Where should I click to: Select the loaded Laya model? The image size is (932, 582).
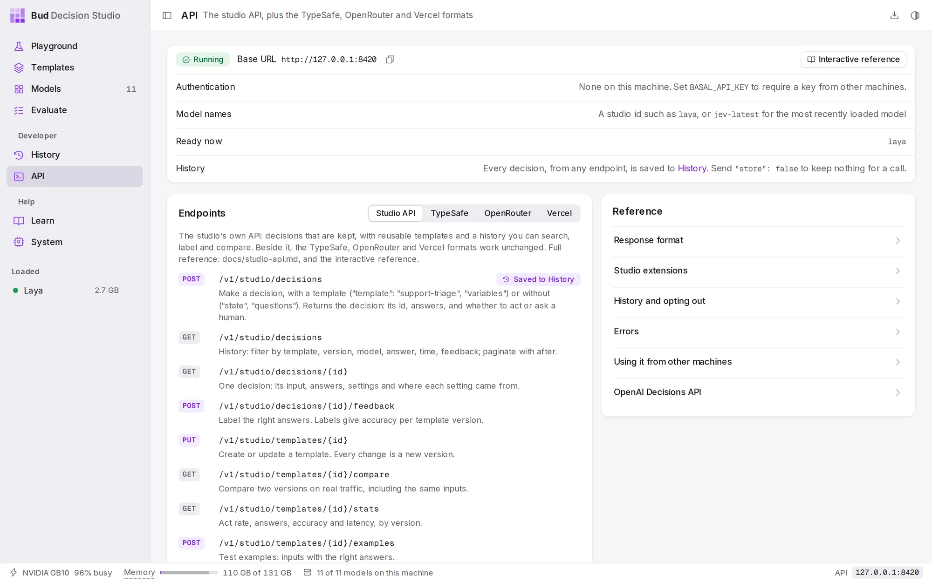coord(66,291)
